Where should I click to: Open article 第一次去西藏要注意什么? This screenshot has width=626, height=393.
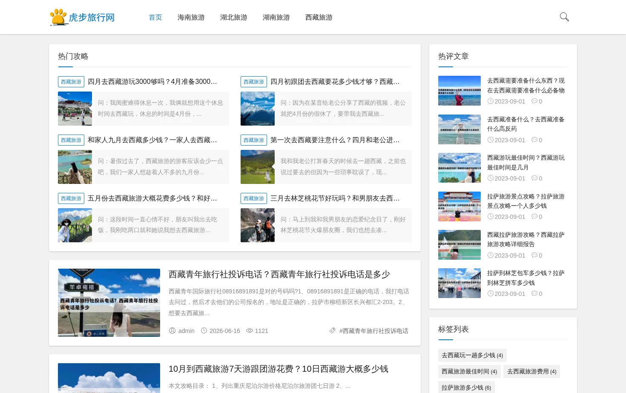click(335, 140)
